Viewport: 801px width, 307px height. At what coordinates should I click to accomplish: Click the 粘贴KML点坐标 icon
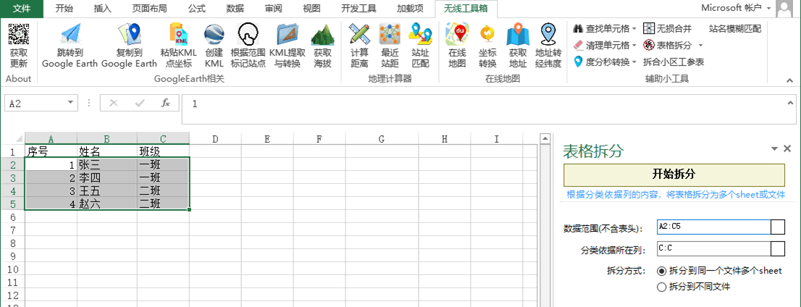178,35
